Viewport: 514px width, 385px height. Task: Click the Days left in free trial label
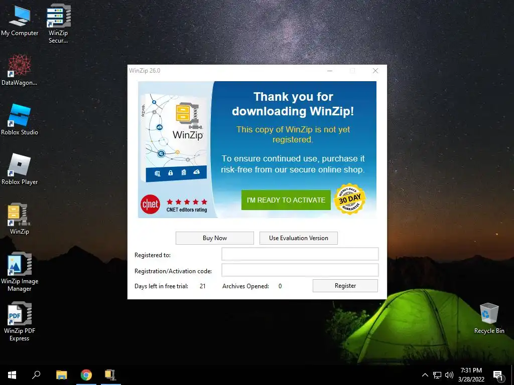[x=161, y=286]
